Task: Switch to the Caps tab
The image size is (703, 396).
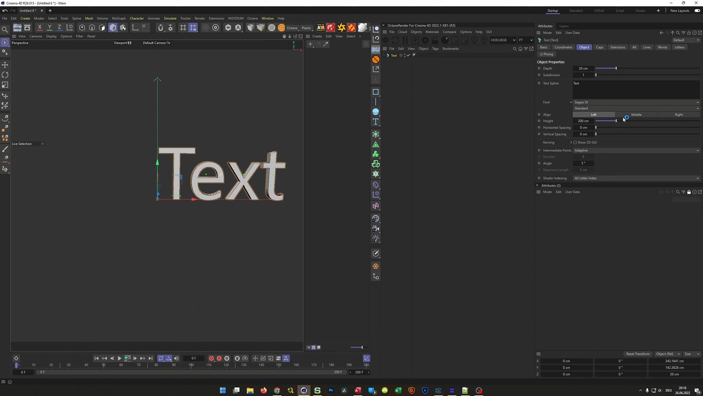Action: pos(599,47)
